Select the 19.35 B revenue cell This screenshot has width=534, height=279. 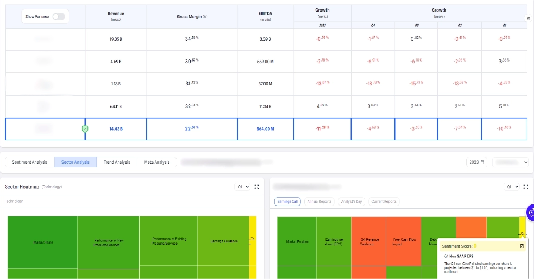116,39
